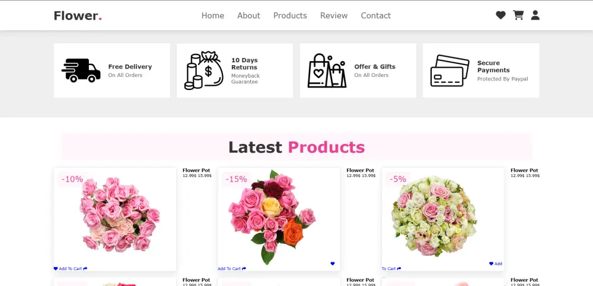Go to the Home menu item

212,15
